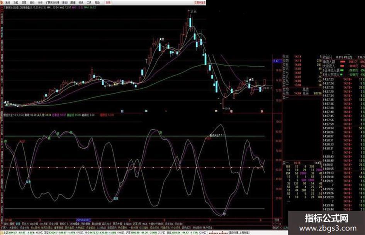Click the 20150325 date marker on the timeline
This screenshot has height=235, width=365.
pos(83,220)
